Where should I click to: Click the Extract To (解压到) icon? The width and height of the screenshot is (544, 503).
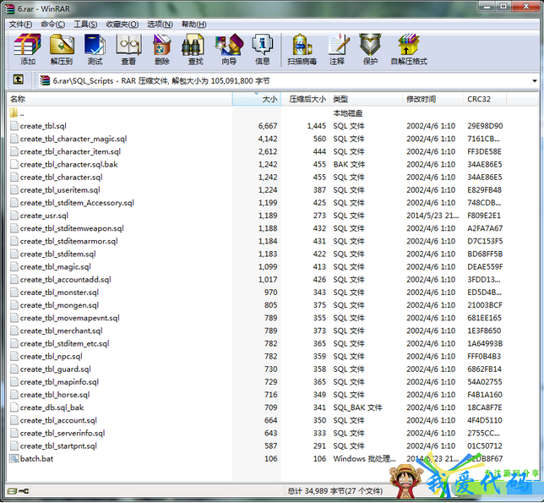click(x=62, y=49)
